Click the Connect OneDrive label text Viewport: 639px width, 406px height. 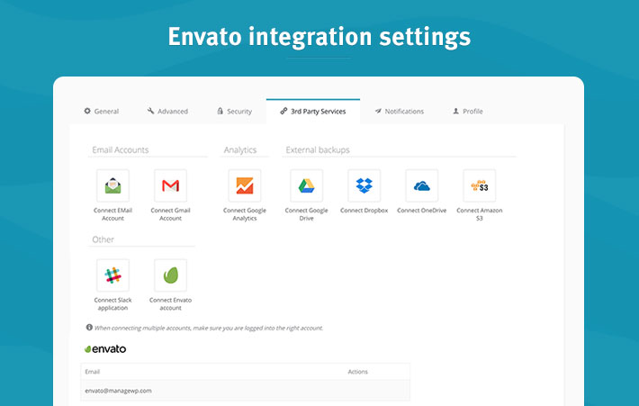coord(421,211)
